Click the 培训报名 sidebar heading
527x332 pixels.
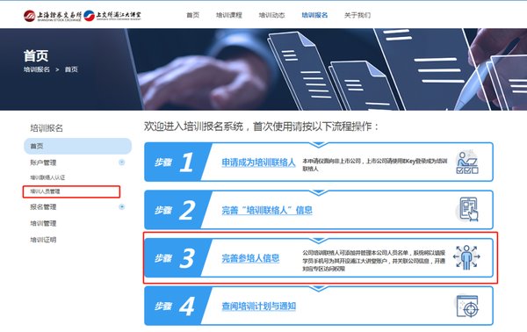(47, 128)
